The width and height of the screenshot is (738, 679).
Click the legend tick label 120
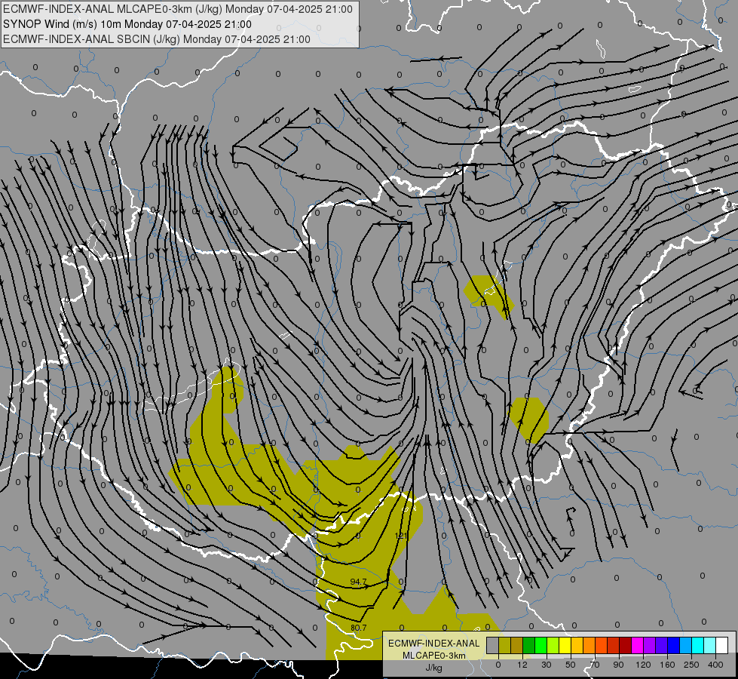644,665
